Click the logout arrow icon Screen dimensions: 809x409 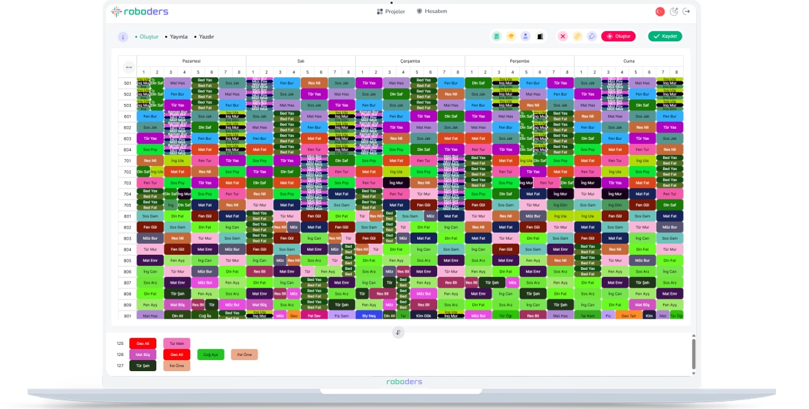[x=686, y=11]
